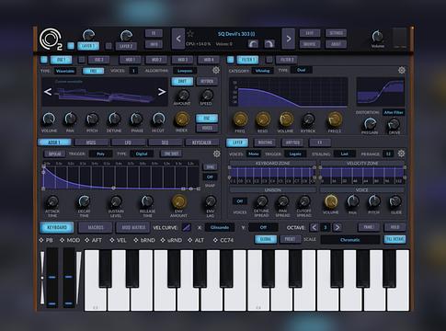Click the AFT modulation source diamond
The width and height of the screenshot is (446, 331).
click(x=87, y=240)
